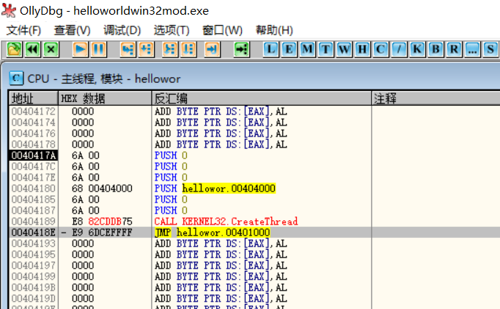The height and width of the screenshot is (309, 500).
Task: Open a file with the folder icon
Action: [x=14, y=49]
